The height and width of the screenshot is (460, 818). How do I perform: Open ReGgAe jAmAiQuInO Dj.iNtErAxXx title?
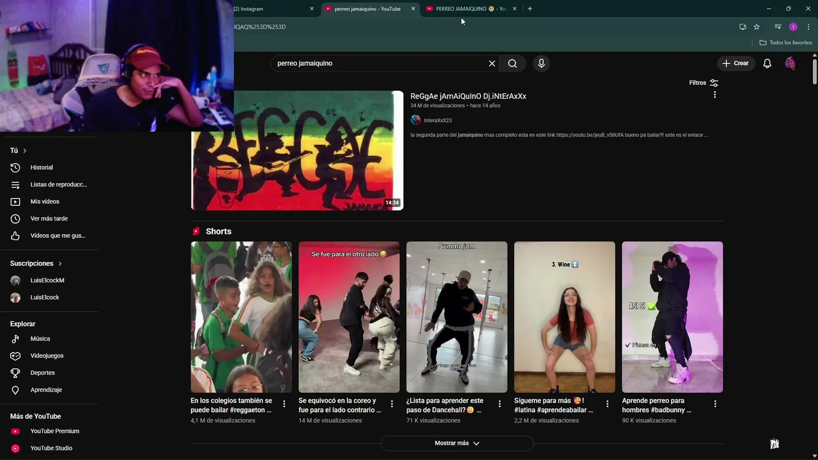pos(468,96)
